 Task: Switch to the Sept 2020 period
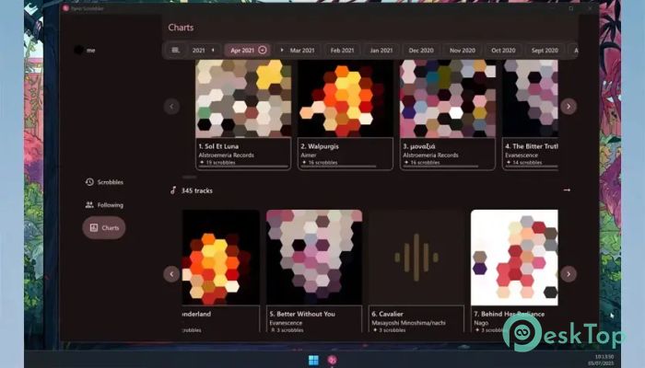pyautogui.click(x=545, y=50)
